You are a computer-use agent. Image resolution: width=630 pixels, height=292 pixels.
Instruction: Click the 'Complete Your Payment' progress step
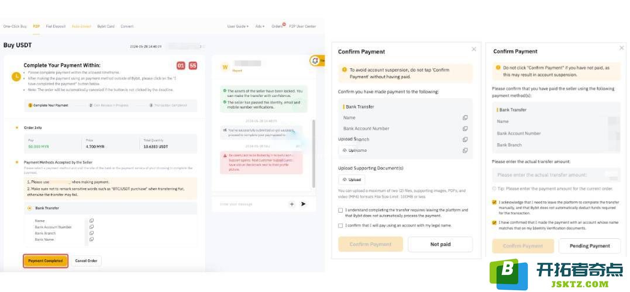pyautogui.click(x=48, y=105)
